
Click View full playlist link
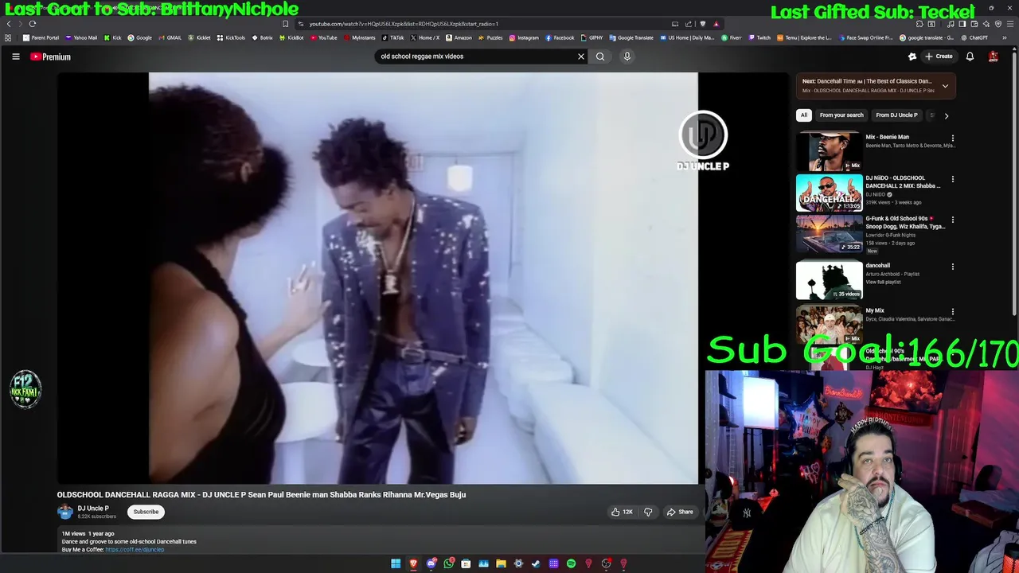[883, 283]
